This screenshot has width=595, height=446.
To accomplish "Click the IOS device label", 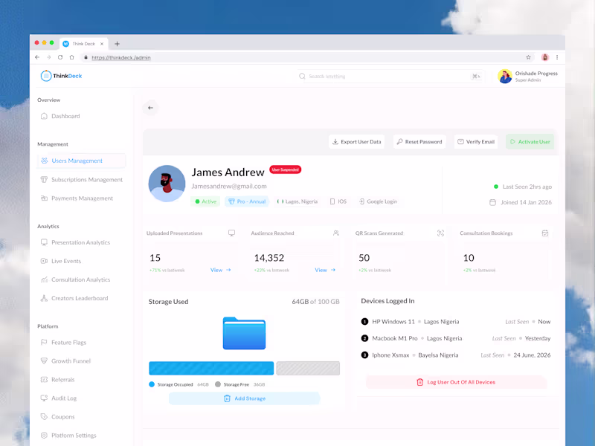I will coord(338,201).
